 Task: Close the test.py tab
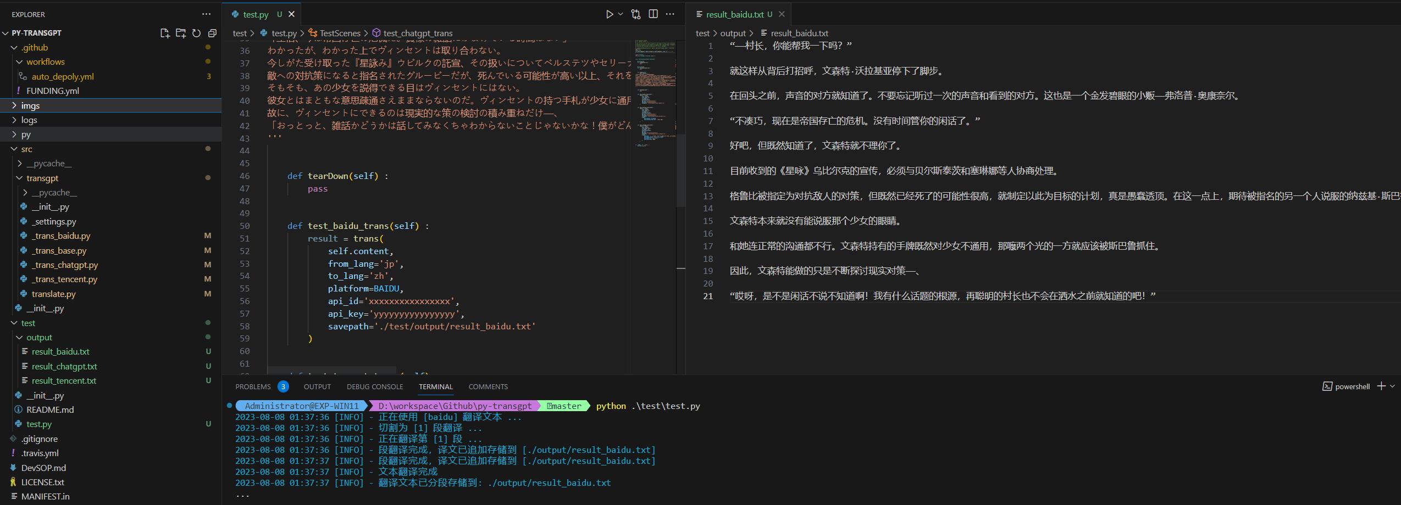pyautogui.click(x=292, y=14)
